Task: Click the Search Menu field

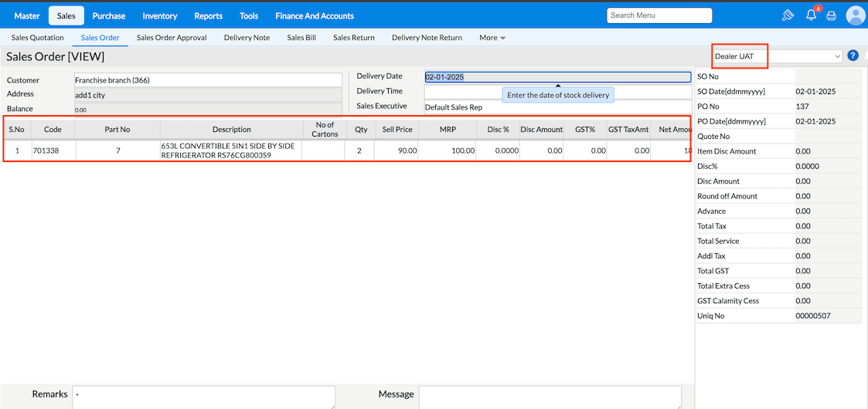Action: 659,15
